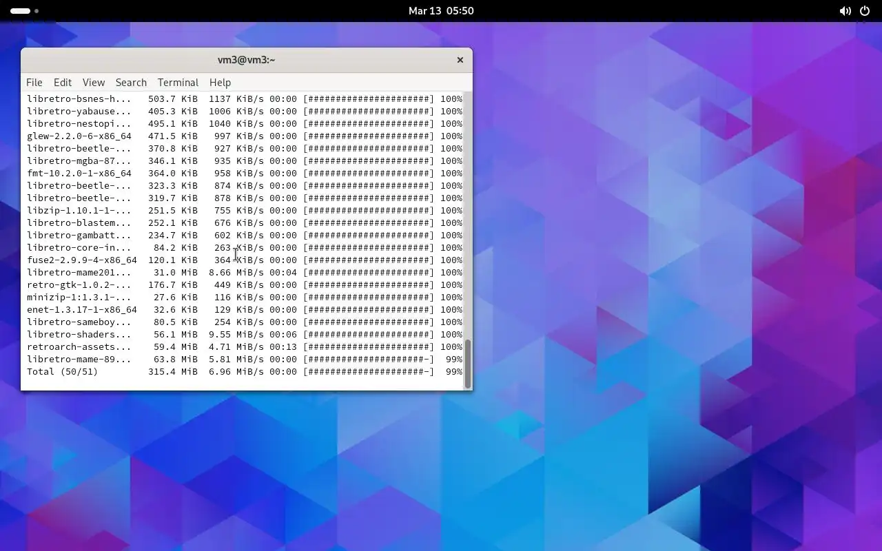The image size is (882, 551).
Task: Click the libretro-yabause... package line
Action: (x=245, y=111)
